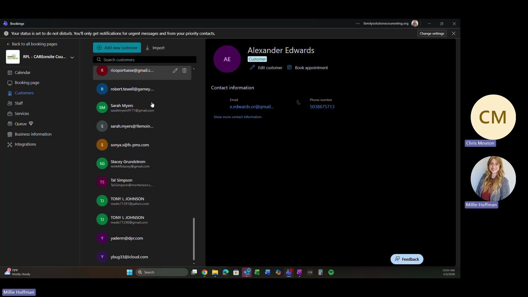Delete the ricoportuese customer with trash icon
The width and height of the screenshot is (528, 297).
tap(184, 70)
